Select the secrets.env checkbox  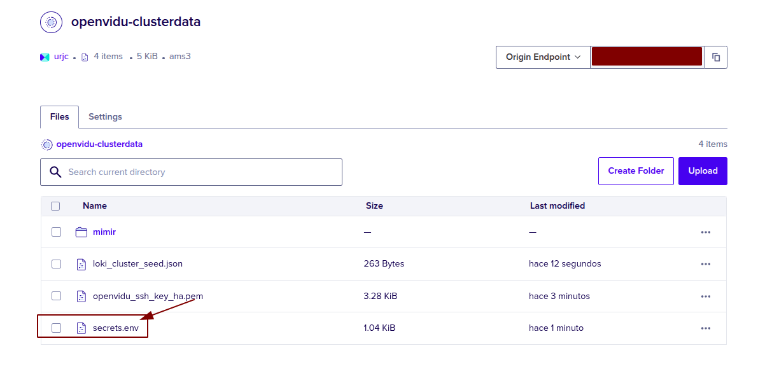click(x=56, y=328)
